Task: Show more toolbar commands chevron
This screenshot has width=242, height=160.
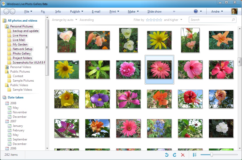Action: (x=174, y=11)
